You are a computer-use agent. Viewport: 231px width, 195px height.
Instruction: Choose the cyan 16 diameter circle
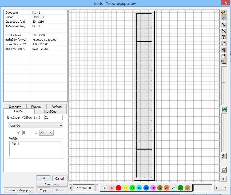coord(139,188)
